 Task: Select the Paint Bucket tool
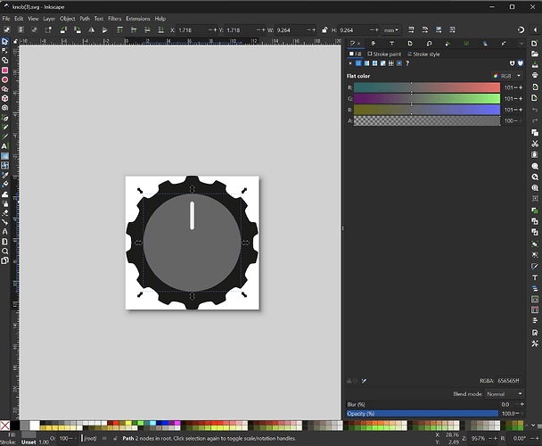point(4,185)
